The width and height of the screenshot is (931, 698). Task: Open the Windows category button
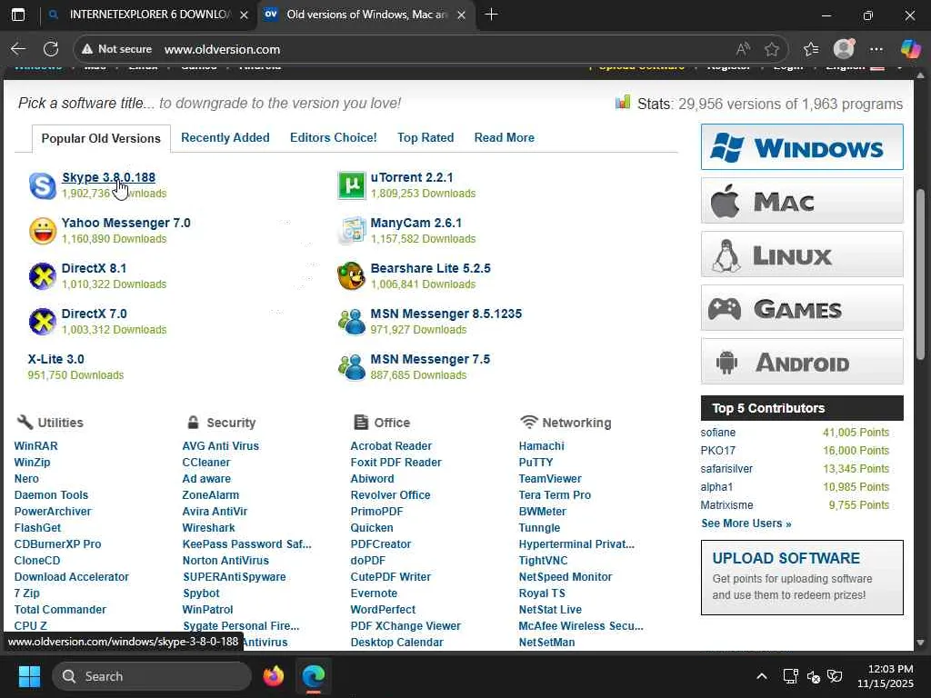(802, 146)
